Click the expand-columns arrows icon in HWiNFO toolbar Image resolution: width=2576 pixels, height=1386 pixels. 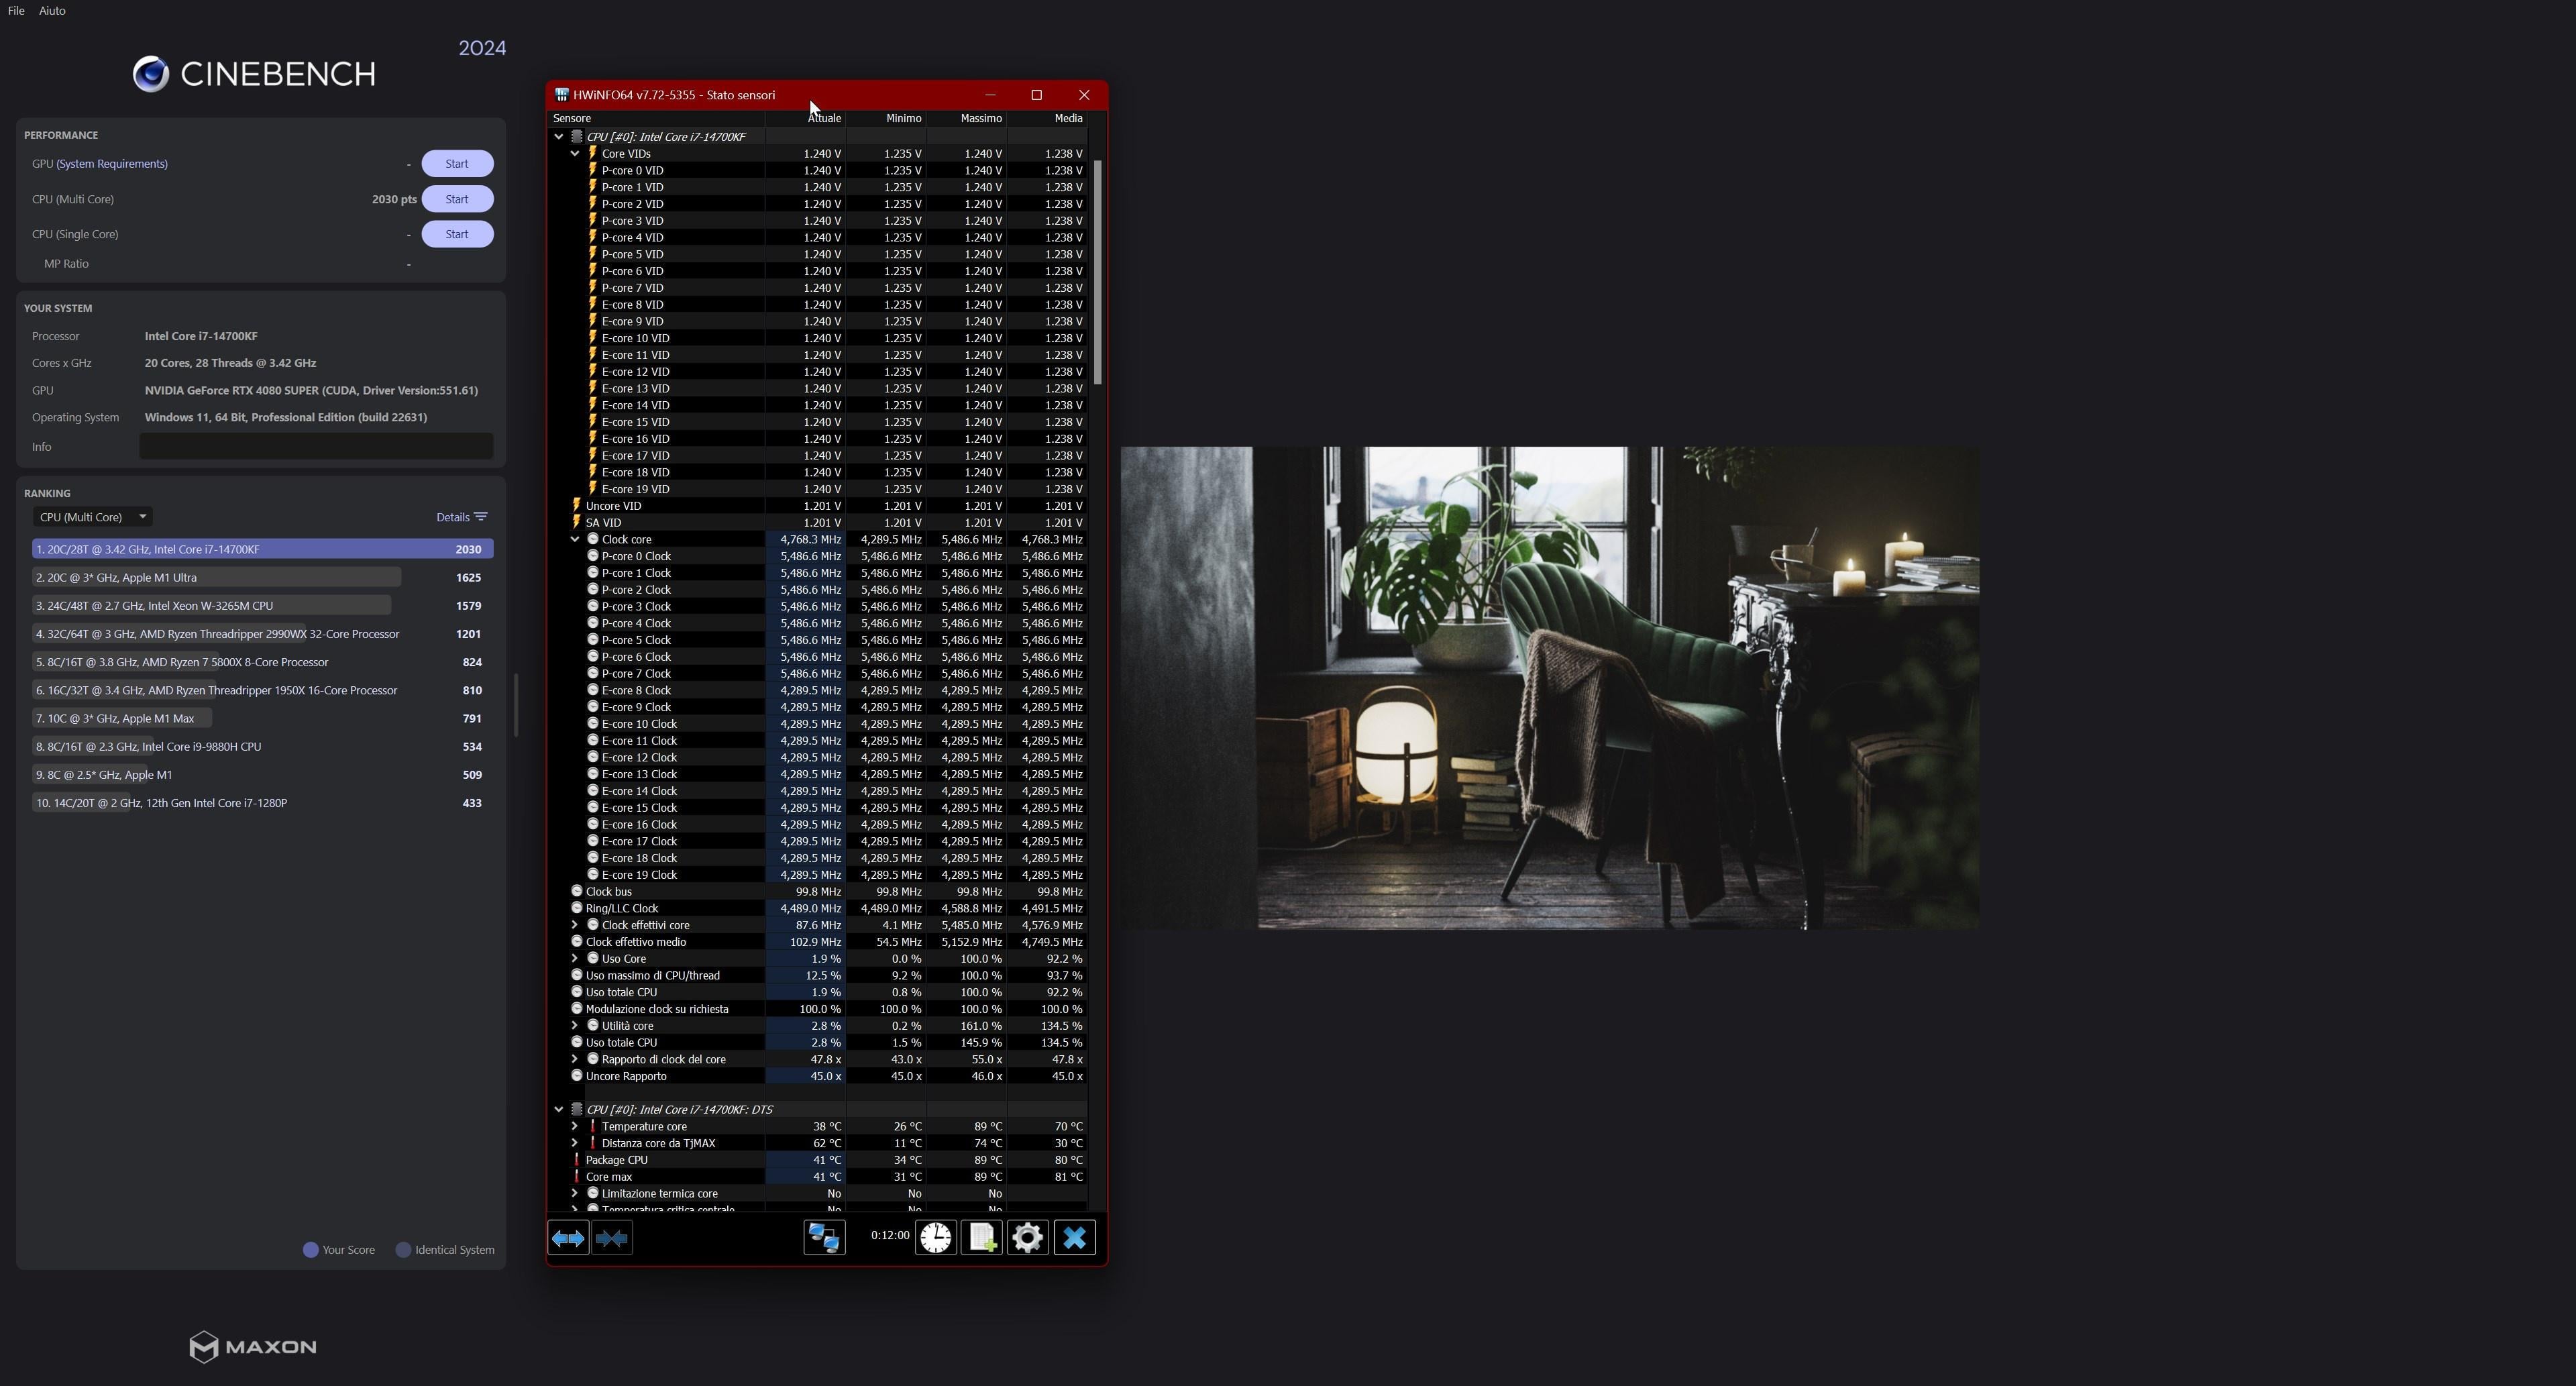click(568, 1238)
